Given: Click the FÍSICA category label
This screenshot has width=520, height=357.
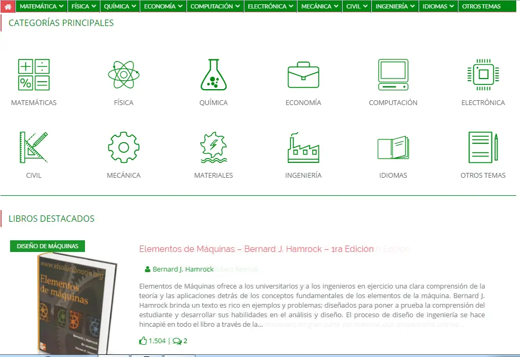Looking at the screenshot, I should tap(124, 103).
